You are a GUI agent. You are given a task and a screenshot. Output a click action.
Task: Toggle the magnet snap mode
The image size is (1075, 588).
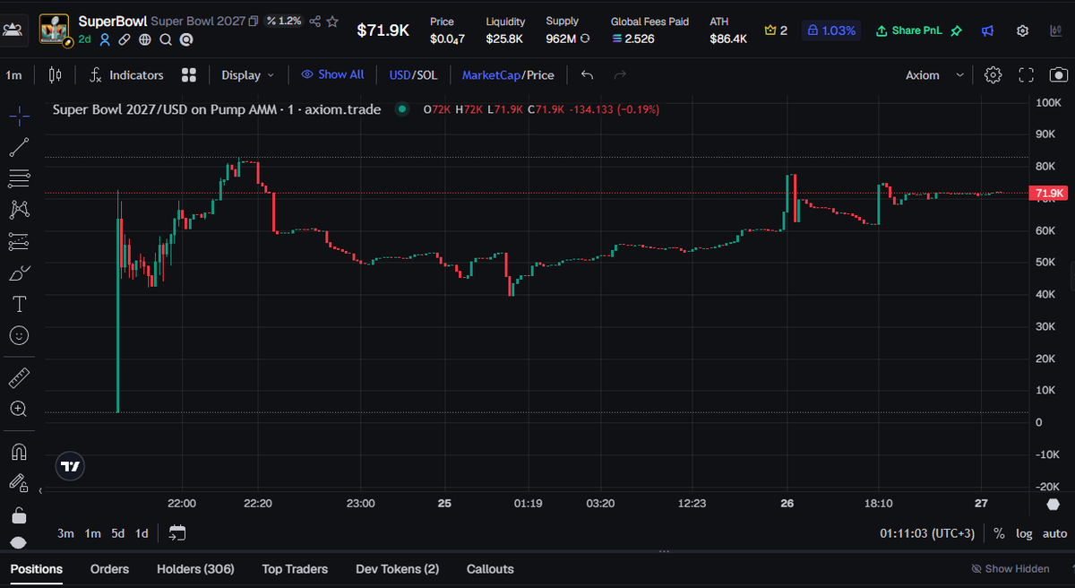(19, 451)
